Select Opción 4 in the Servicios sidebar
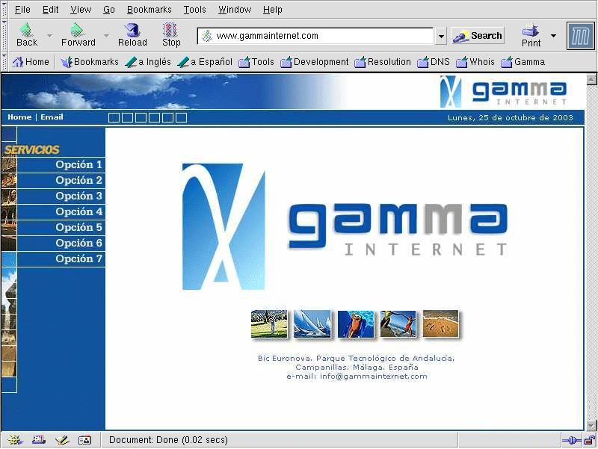Viewport: 598px width, 449px height. [x=78, y=211]
